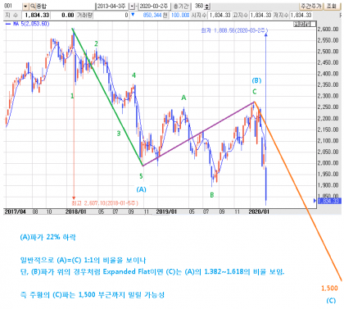
Task: Click the start date field 2013-04-3주
Action: click(x=111, y=6)
